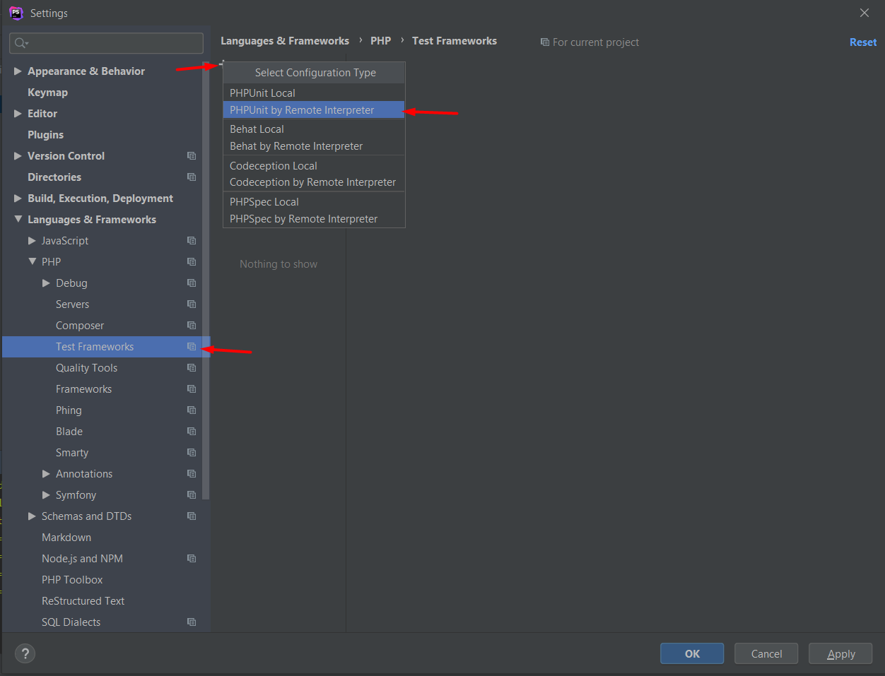This screenshot has width=885, height=676.
Task: Confirm settings with OK button
Action: point(692,653)
